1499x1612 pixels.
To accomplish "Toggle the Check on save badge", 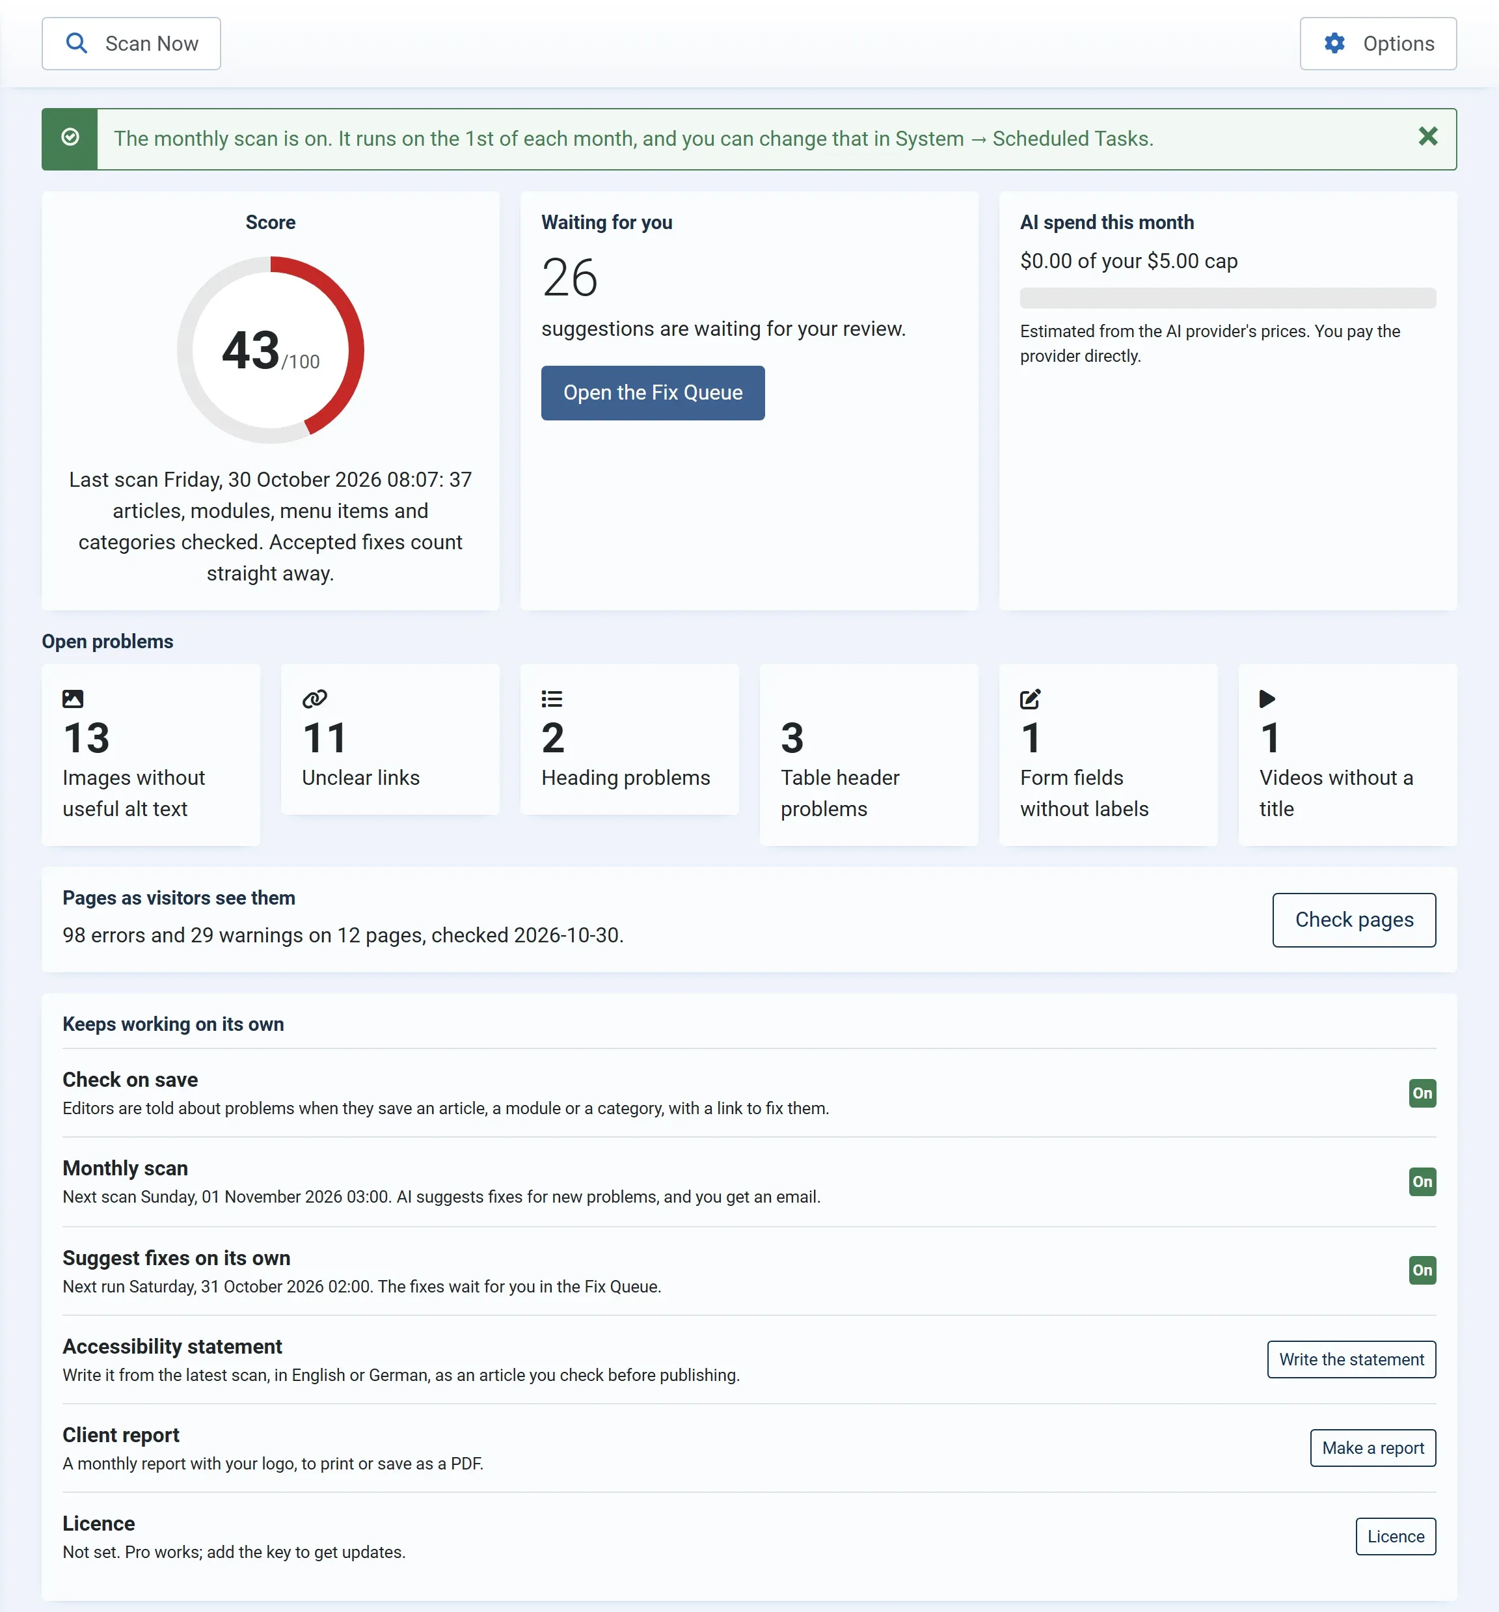I will click(x=1422, y=1093).
